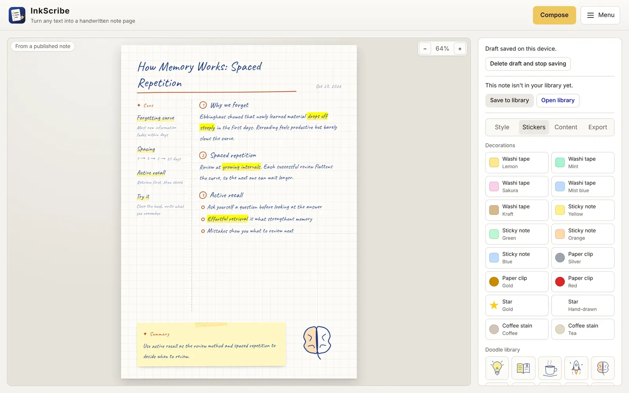Add the Tea coffee stain decoration
Image resolution: width=629 pixels, height=393 pixels.
pyautogui.click(x=583, y=329)
